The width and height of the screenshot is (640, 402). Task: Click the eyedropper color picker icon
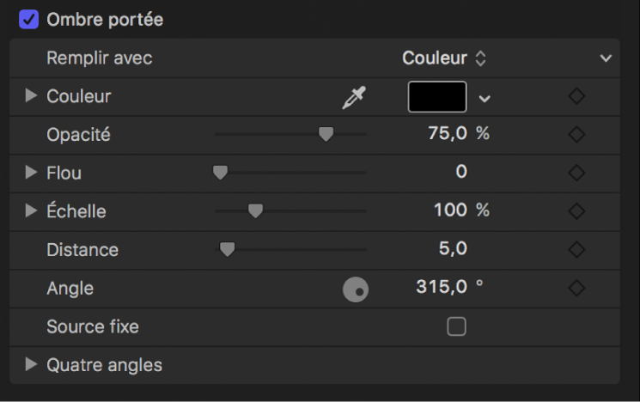coord(353,98)
